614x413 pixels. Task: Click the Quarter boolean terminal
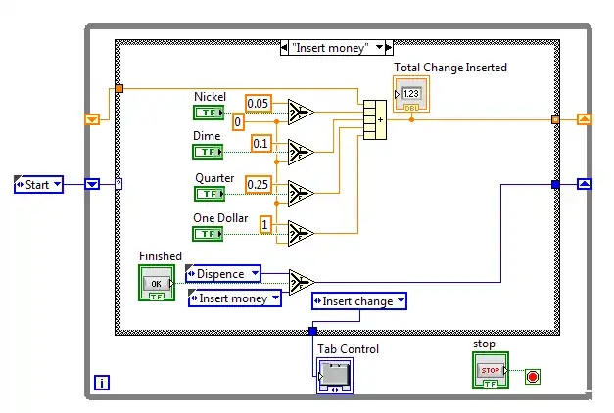coord(209,193)
